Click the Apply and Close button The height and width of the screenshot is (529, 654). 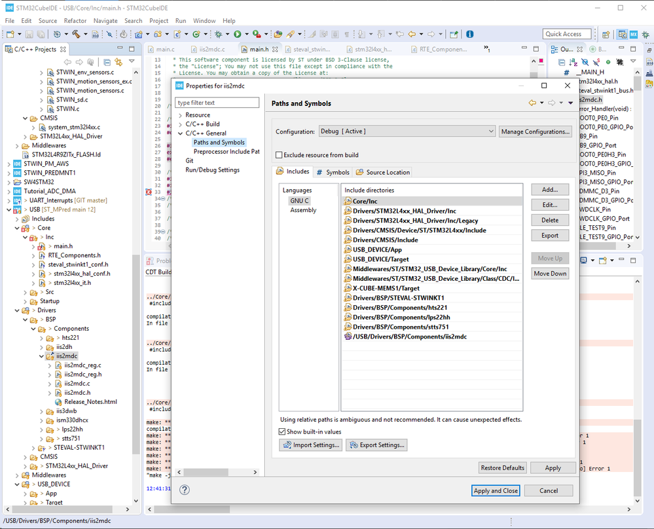pos(496,490)
